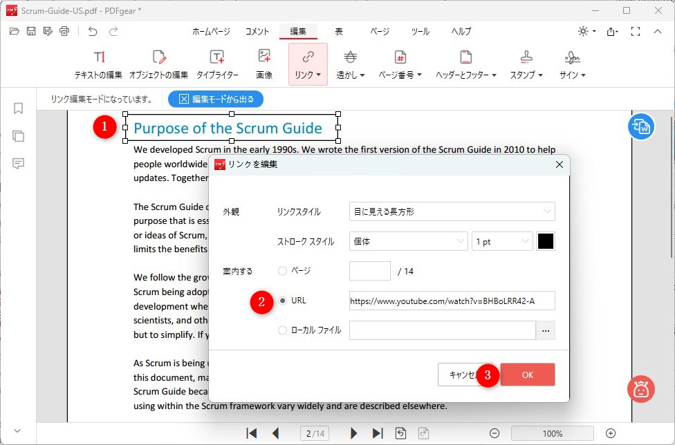The image size is (675, 445).
Task: Choose the ローカル ファイル option
Action: [x=283, y=330]
